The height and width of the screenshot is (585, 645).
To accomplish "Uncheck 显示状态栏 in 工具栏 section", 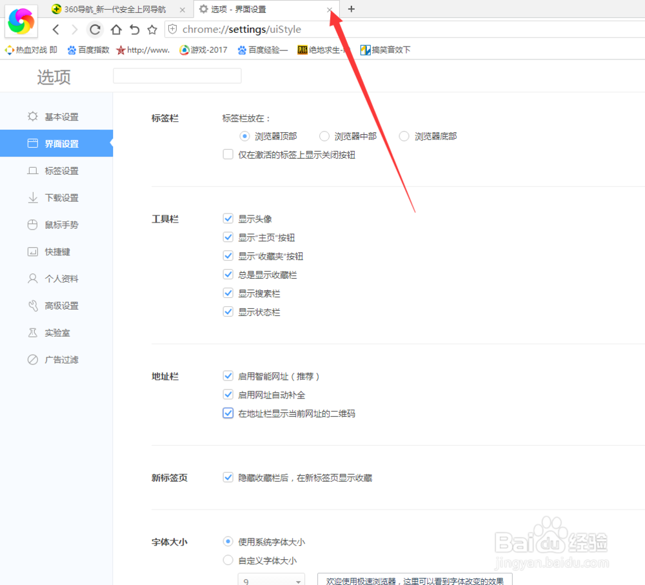I will pos(228,311).
